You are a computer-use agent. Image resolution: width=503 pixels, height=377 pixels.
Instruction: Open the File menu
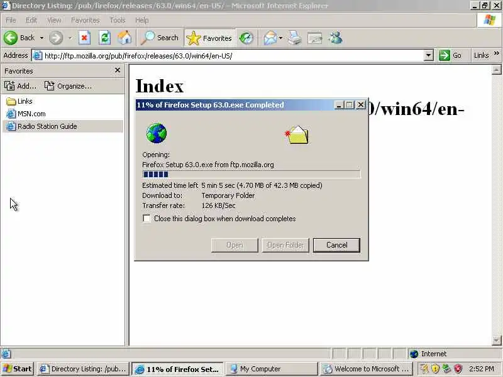(x=11, y=20)
